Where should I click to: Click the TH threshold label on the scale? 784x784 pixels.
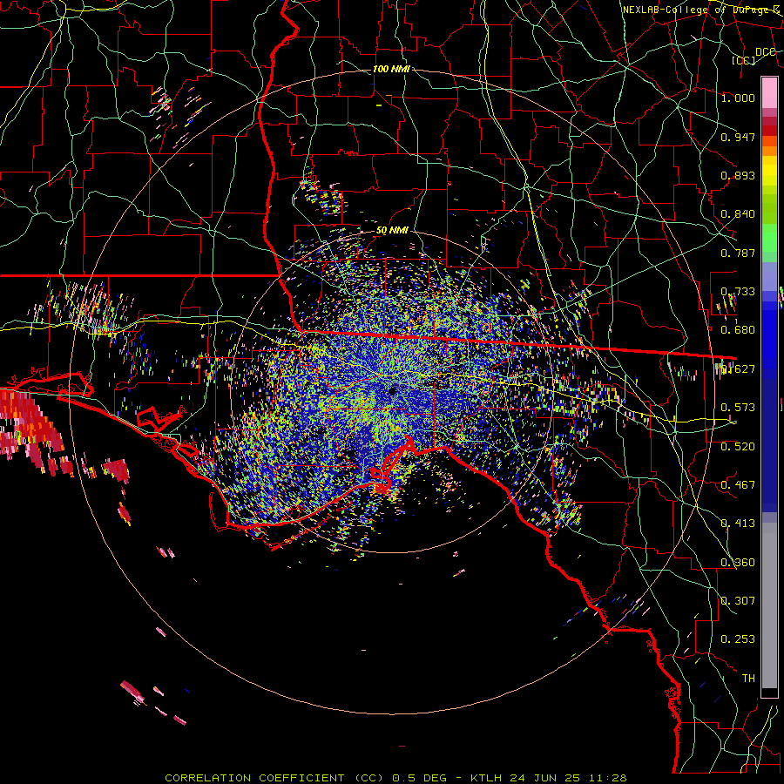(x=748, y=679)
